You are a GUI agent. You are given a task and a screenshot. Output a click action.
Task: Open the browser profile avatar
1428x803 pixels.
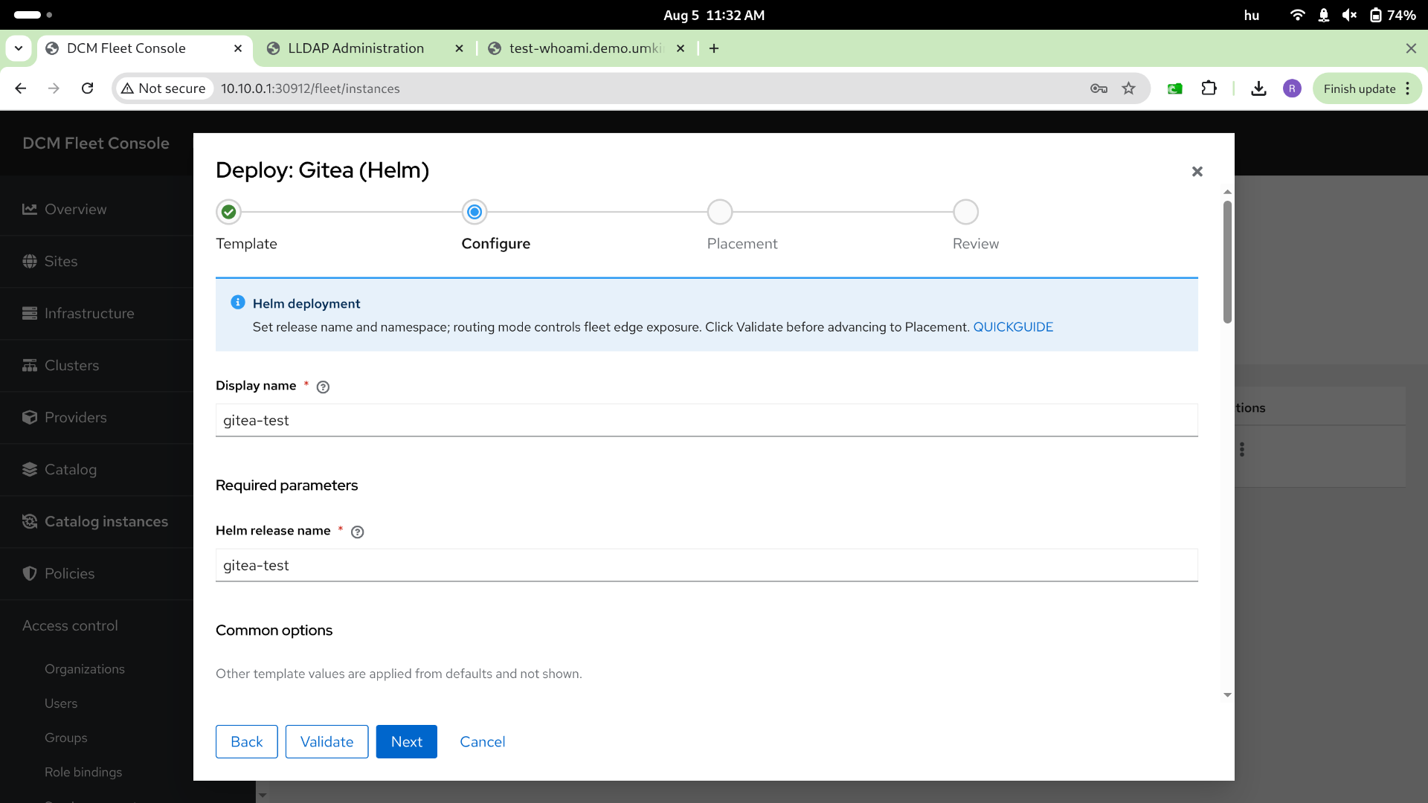click(1292, 88)
